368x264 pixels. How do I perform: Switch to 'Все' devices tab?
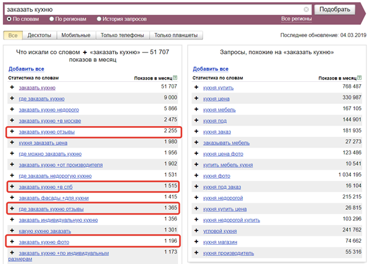pyautogui.click(x=13, y=35)
